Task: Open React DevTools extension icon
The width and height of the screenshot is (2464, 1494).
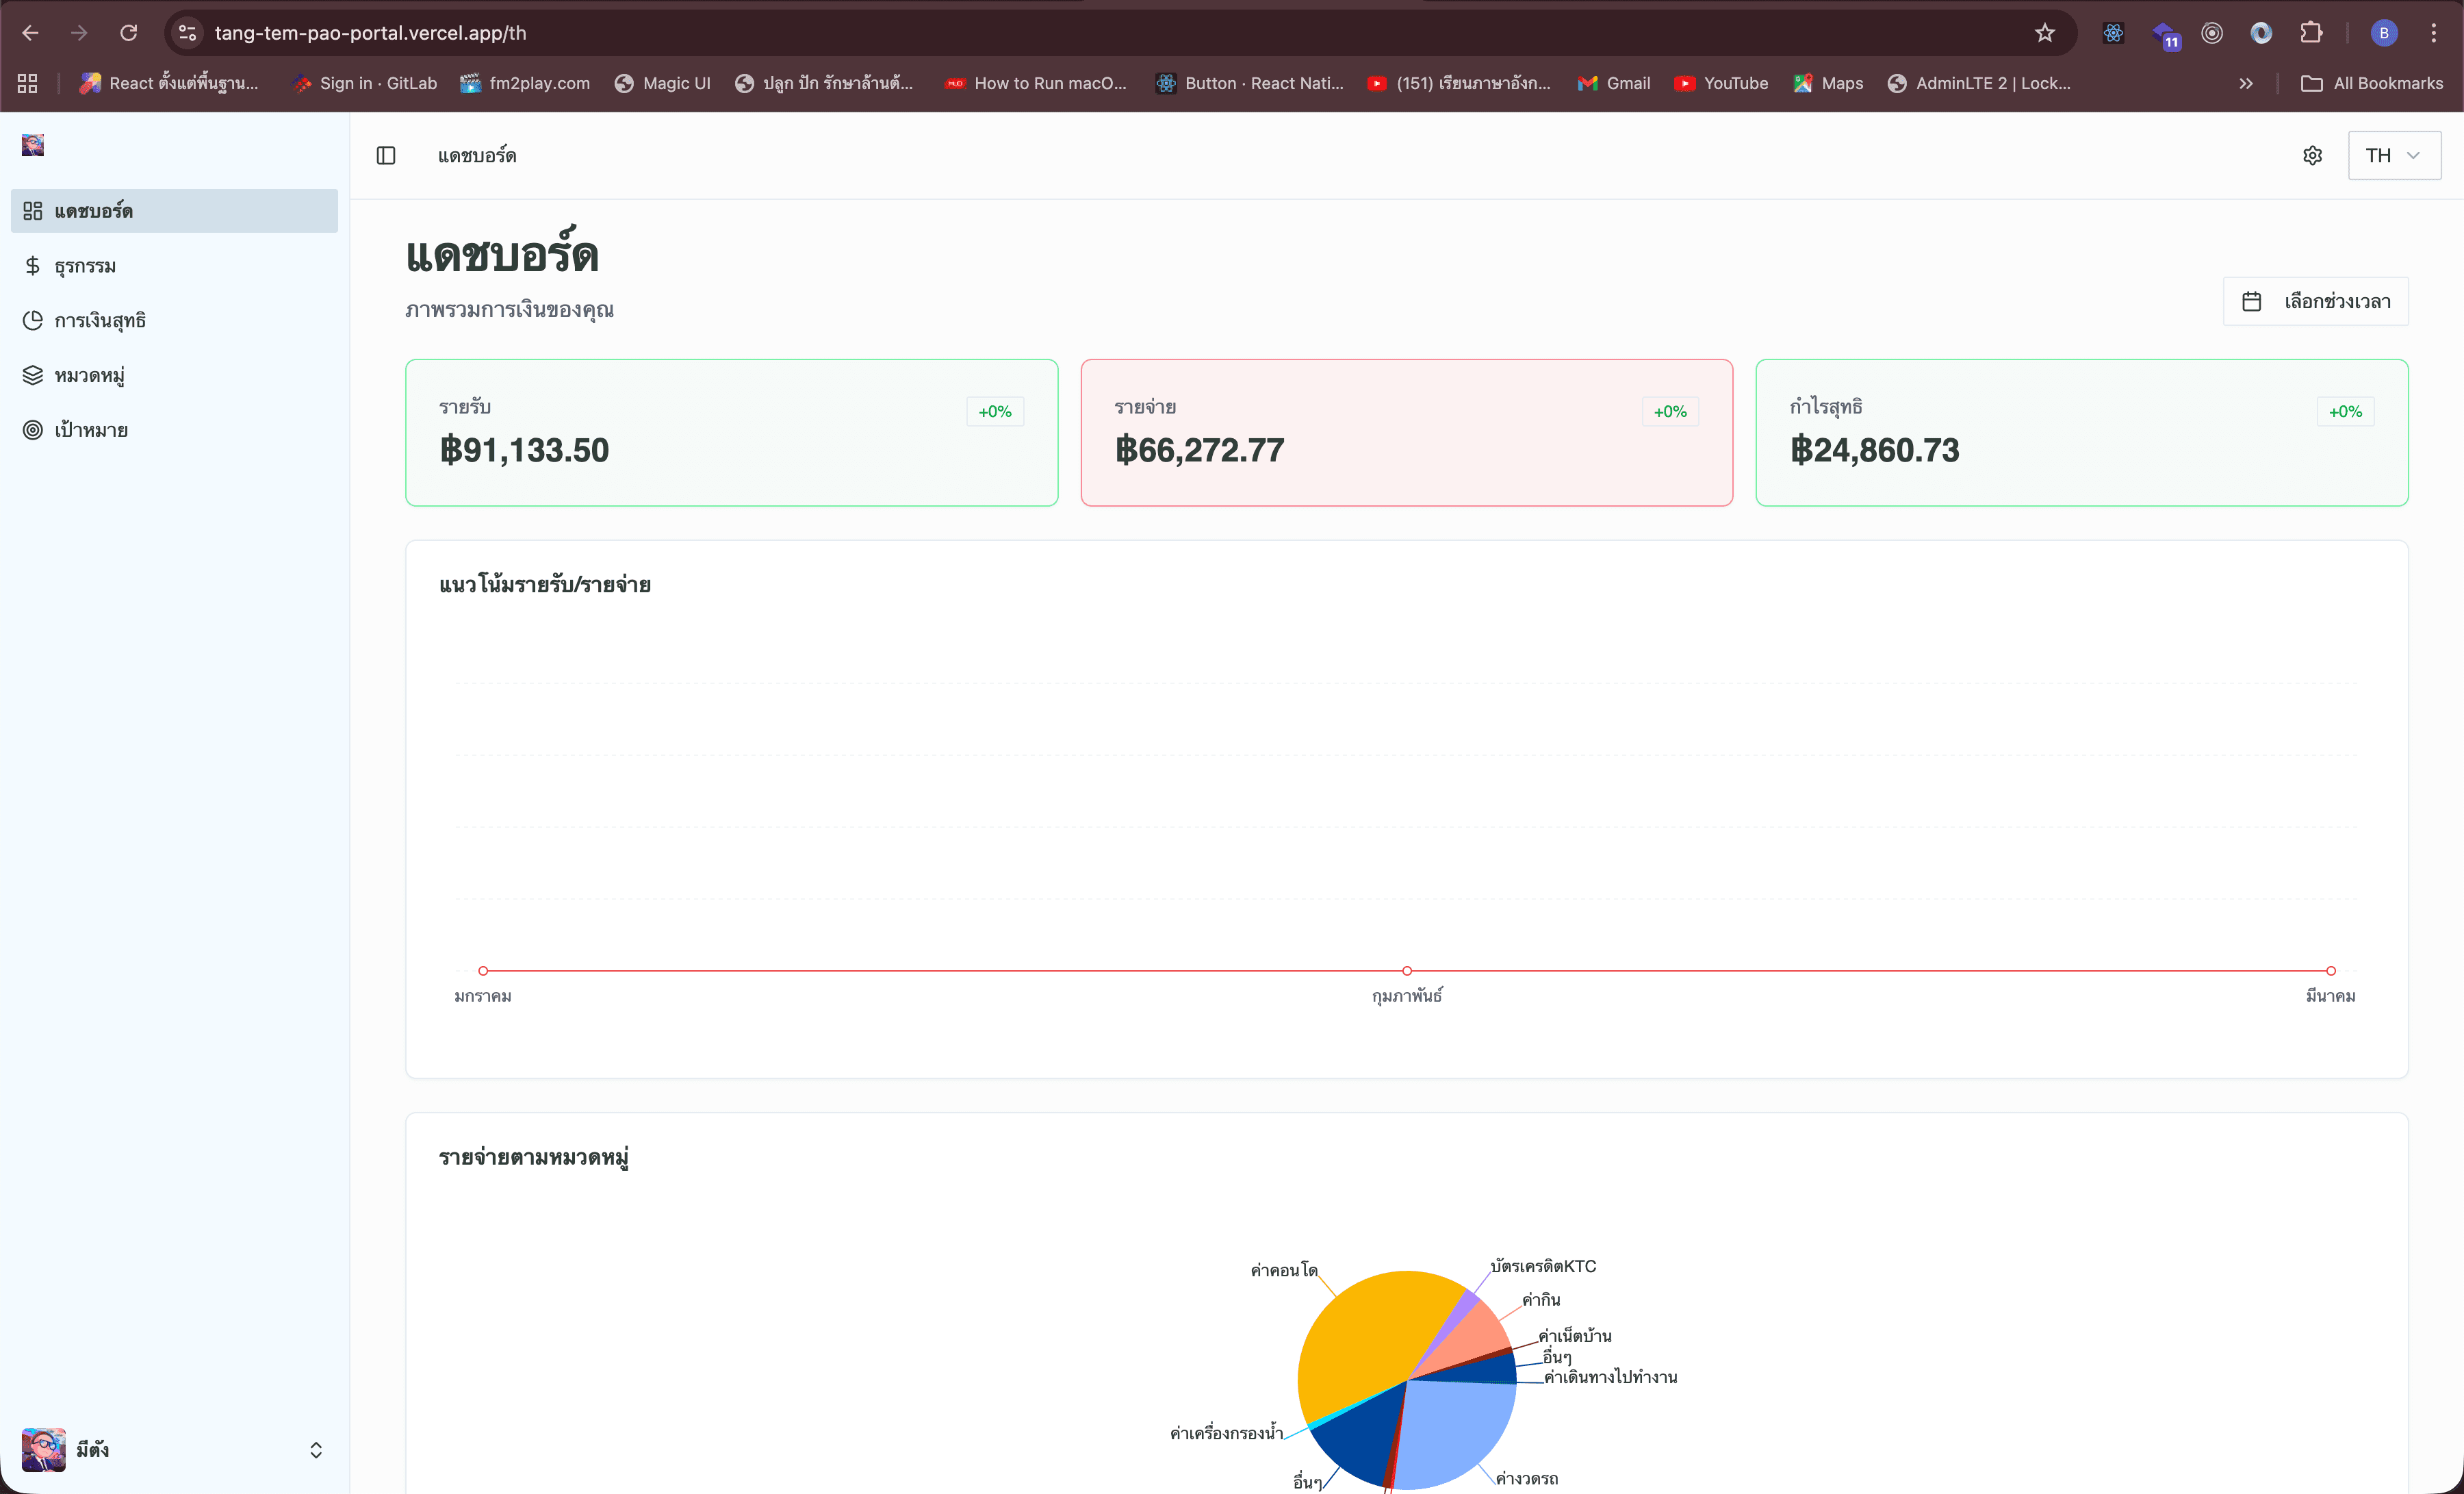Action: tap(2113, 33)
